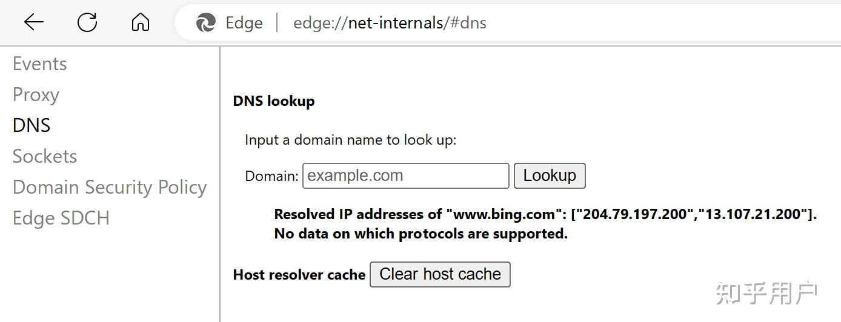Viewport: 841px width, 322px height.
Task: Click the Edge label beside the logo
Action: [x=244, y=23]
